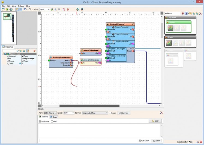This screenshot has height=145, width=204.
Task: Click the Zoom In magnifier icon
Action: [x=52, y=9]
